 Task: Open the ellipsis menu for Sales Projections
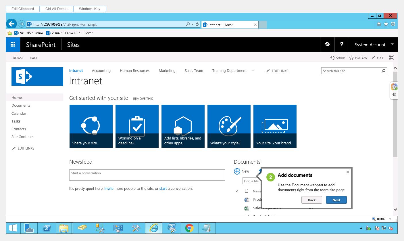coord(311,209)
